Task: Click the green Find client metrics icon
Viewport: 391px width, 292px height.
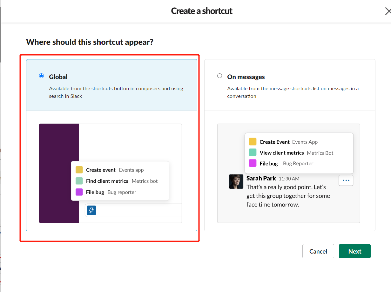Action: pyautogui.click(x=79, y=181)
